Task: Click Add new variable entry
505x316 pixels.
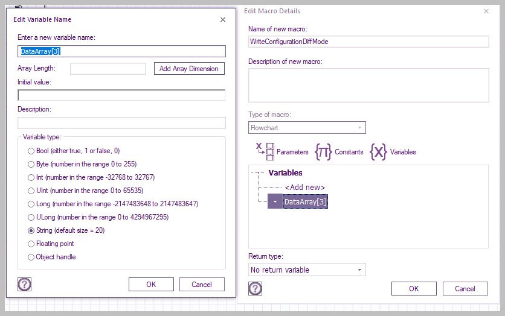Action: (304, 187)
